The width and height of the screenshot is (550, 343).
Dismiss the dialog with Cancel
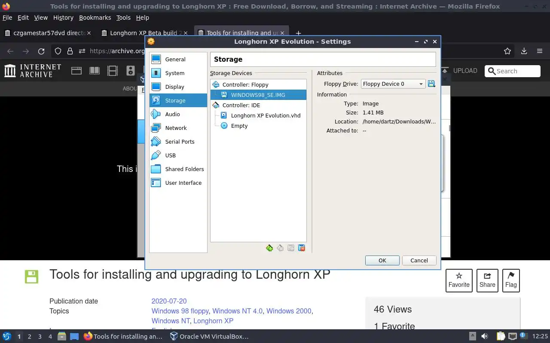(x=419, y=260)
